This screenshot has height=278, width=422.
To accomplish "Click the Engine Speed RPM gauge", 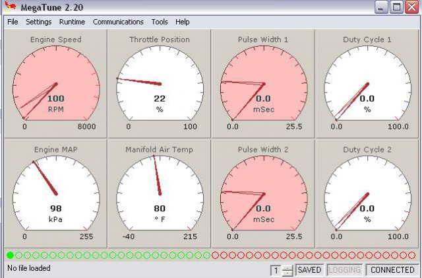I will click(56, 84).
